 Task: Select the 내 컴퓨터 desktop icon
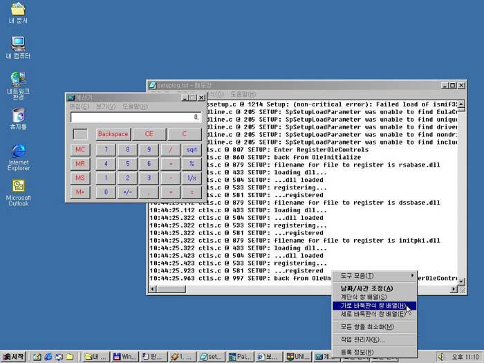pyautogui.click(x=18, y=48)
